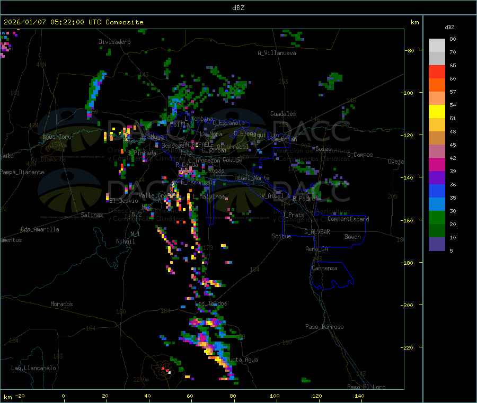Click the Divisadero place label
The image size is (477, 403).
click(x=114, y=42)
